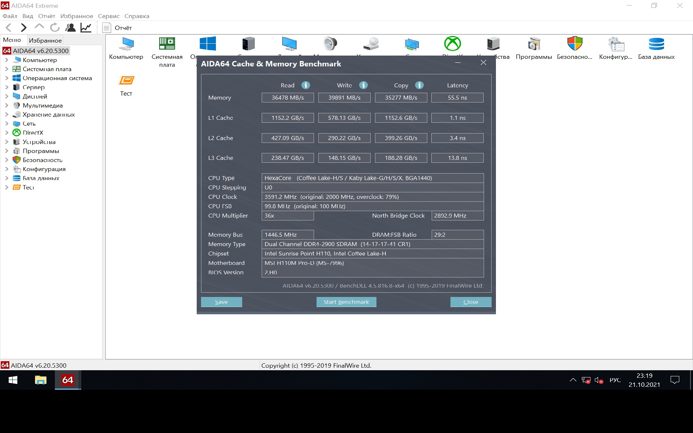The width and height of the screenshot is (693, 433).
Task: Click the Write info icon
Action: (363, 85)
